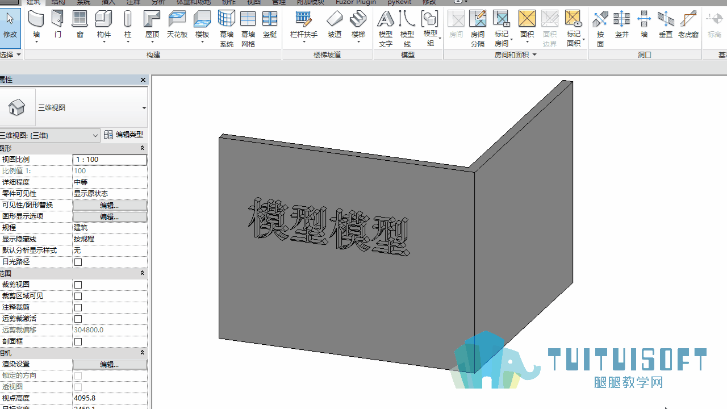727x409 pixels.
Task: Activate the 竖梃 (Mullion) tool
Action: pos(270,26)
